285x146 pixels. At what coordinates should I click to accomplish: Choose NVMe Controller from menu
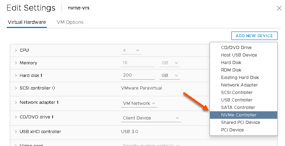[239, 115]
